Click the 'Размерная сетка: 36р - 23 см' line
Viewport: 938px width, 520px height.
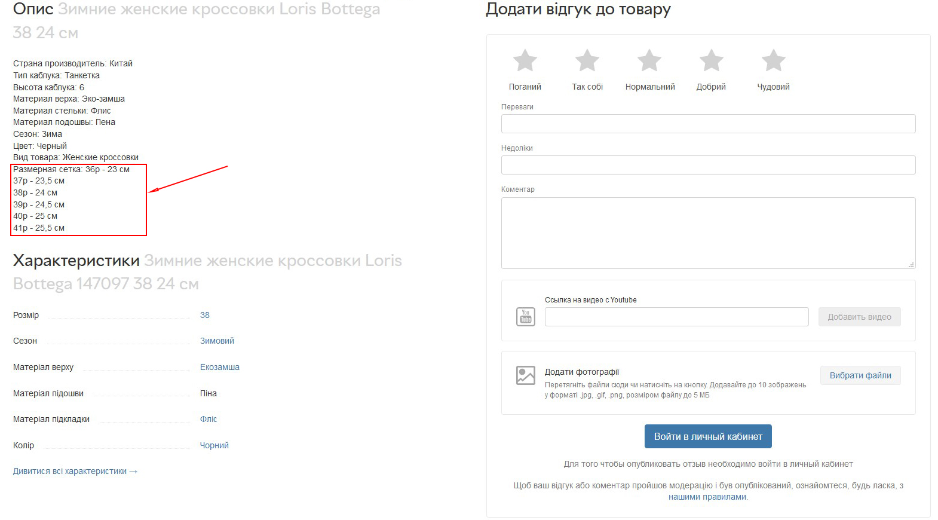point(71,169)
